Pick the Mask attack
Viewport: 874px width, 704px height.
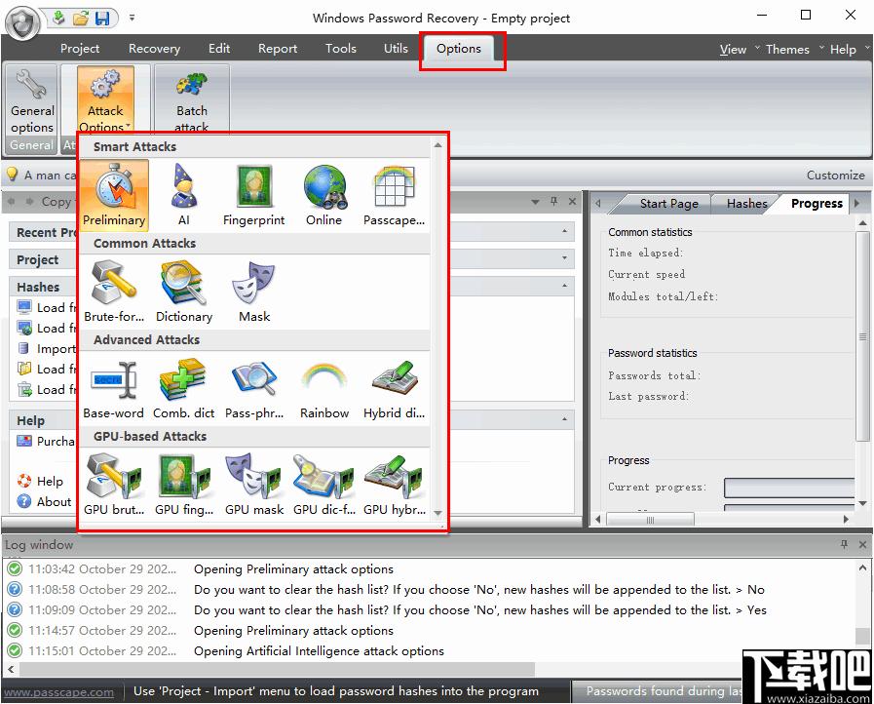coord(254,292)
